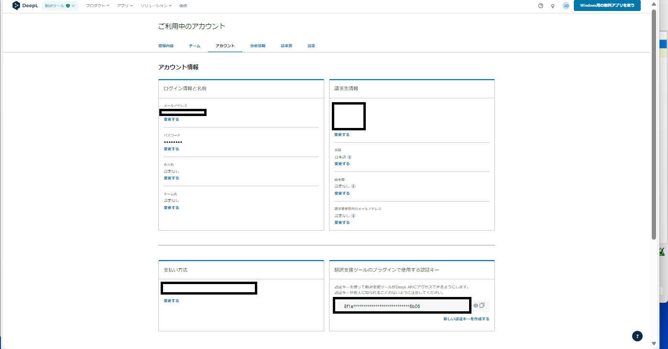Expand the プロダクト menu
This screenshot has height=349, width=668.
click(x=98, y=6)
